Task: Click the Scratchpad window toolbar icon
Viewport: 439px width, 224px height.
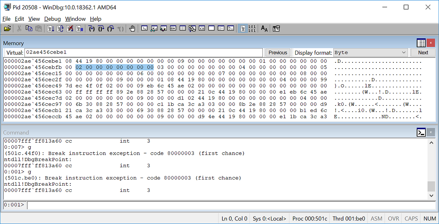Action: click(x=211, y=28)
